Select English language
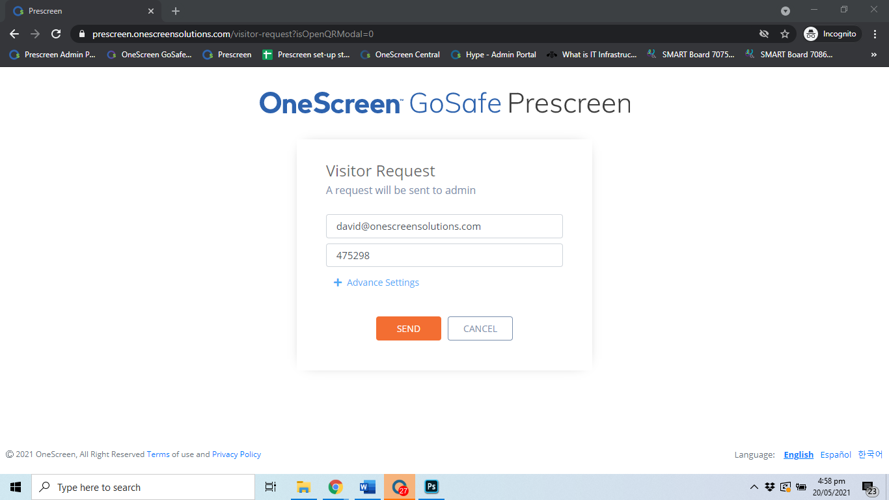Image resolution: width=889 pixels, height=500 pixels. [799, 454]
